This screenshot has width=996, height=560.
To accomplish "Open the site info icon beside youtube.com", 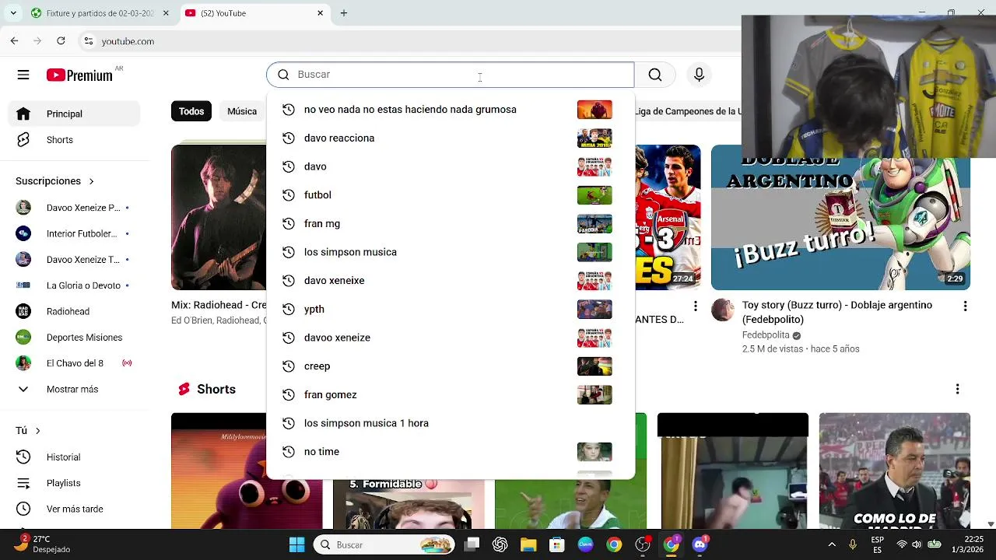I will click(x=88, y=41).
